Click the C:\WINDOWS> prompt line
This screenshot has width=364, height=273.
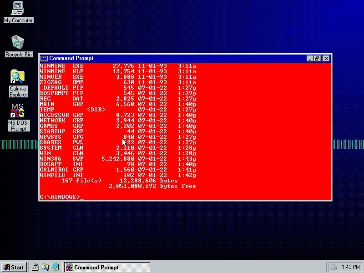click(x=62, y=197)
